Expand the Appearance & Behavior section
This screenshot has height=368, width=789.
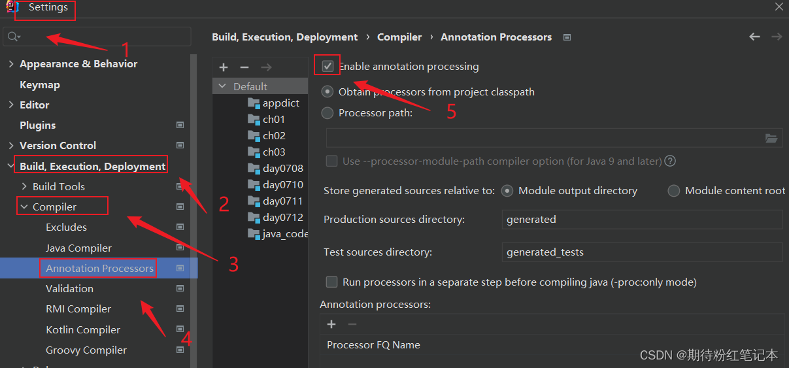(10, 64)
